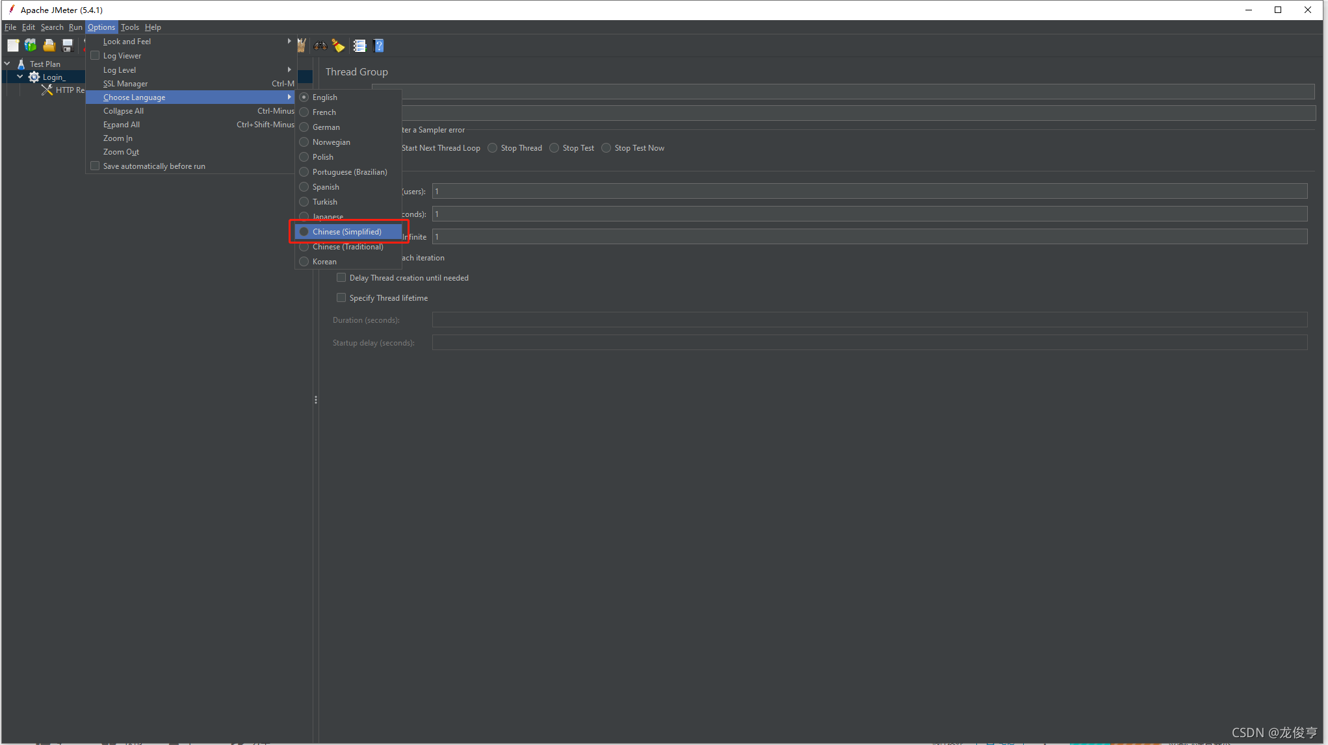Expand the Look and Feel submenu

[191, 41]
